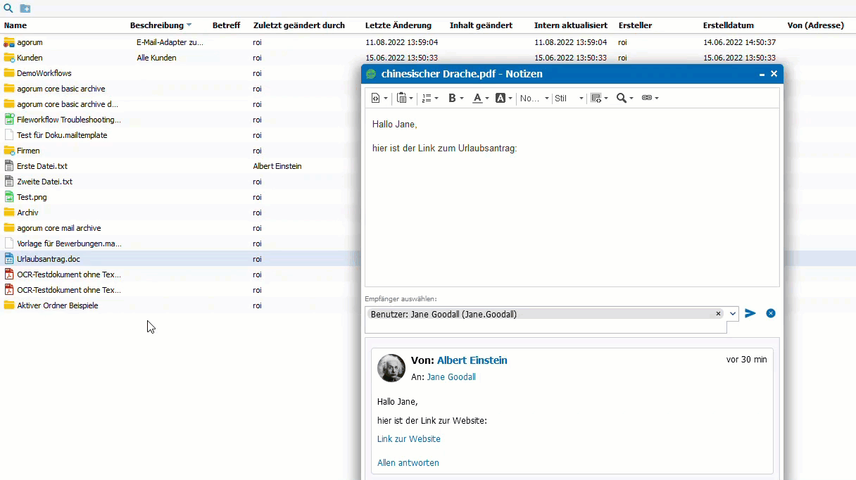Click 'Albert Einstein' in the Erste Datei.txt row
The width and height of the screenshot is (856, 480).
tap(277, 166)
